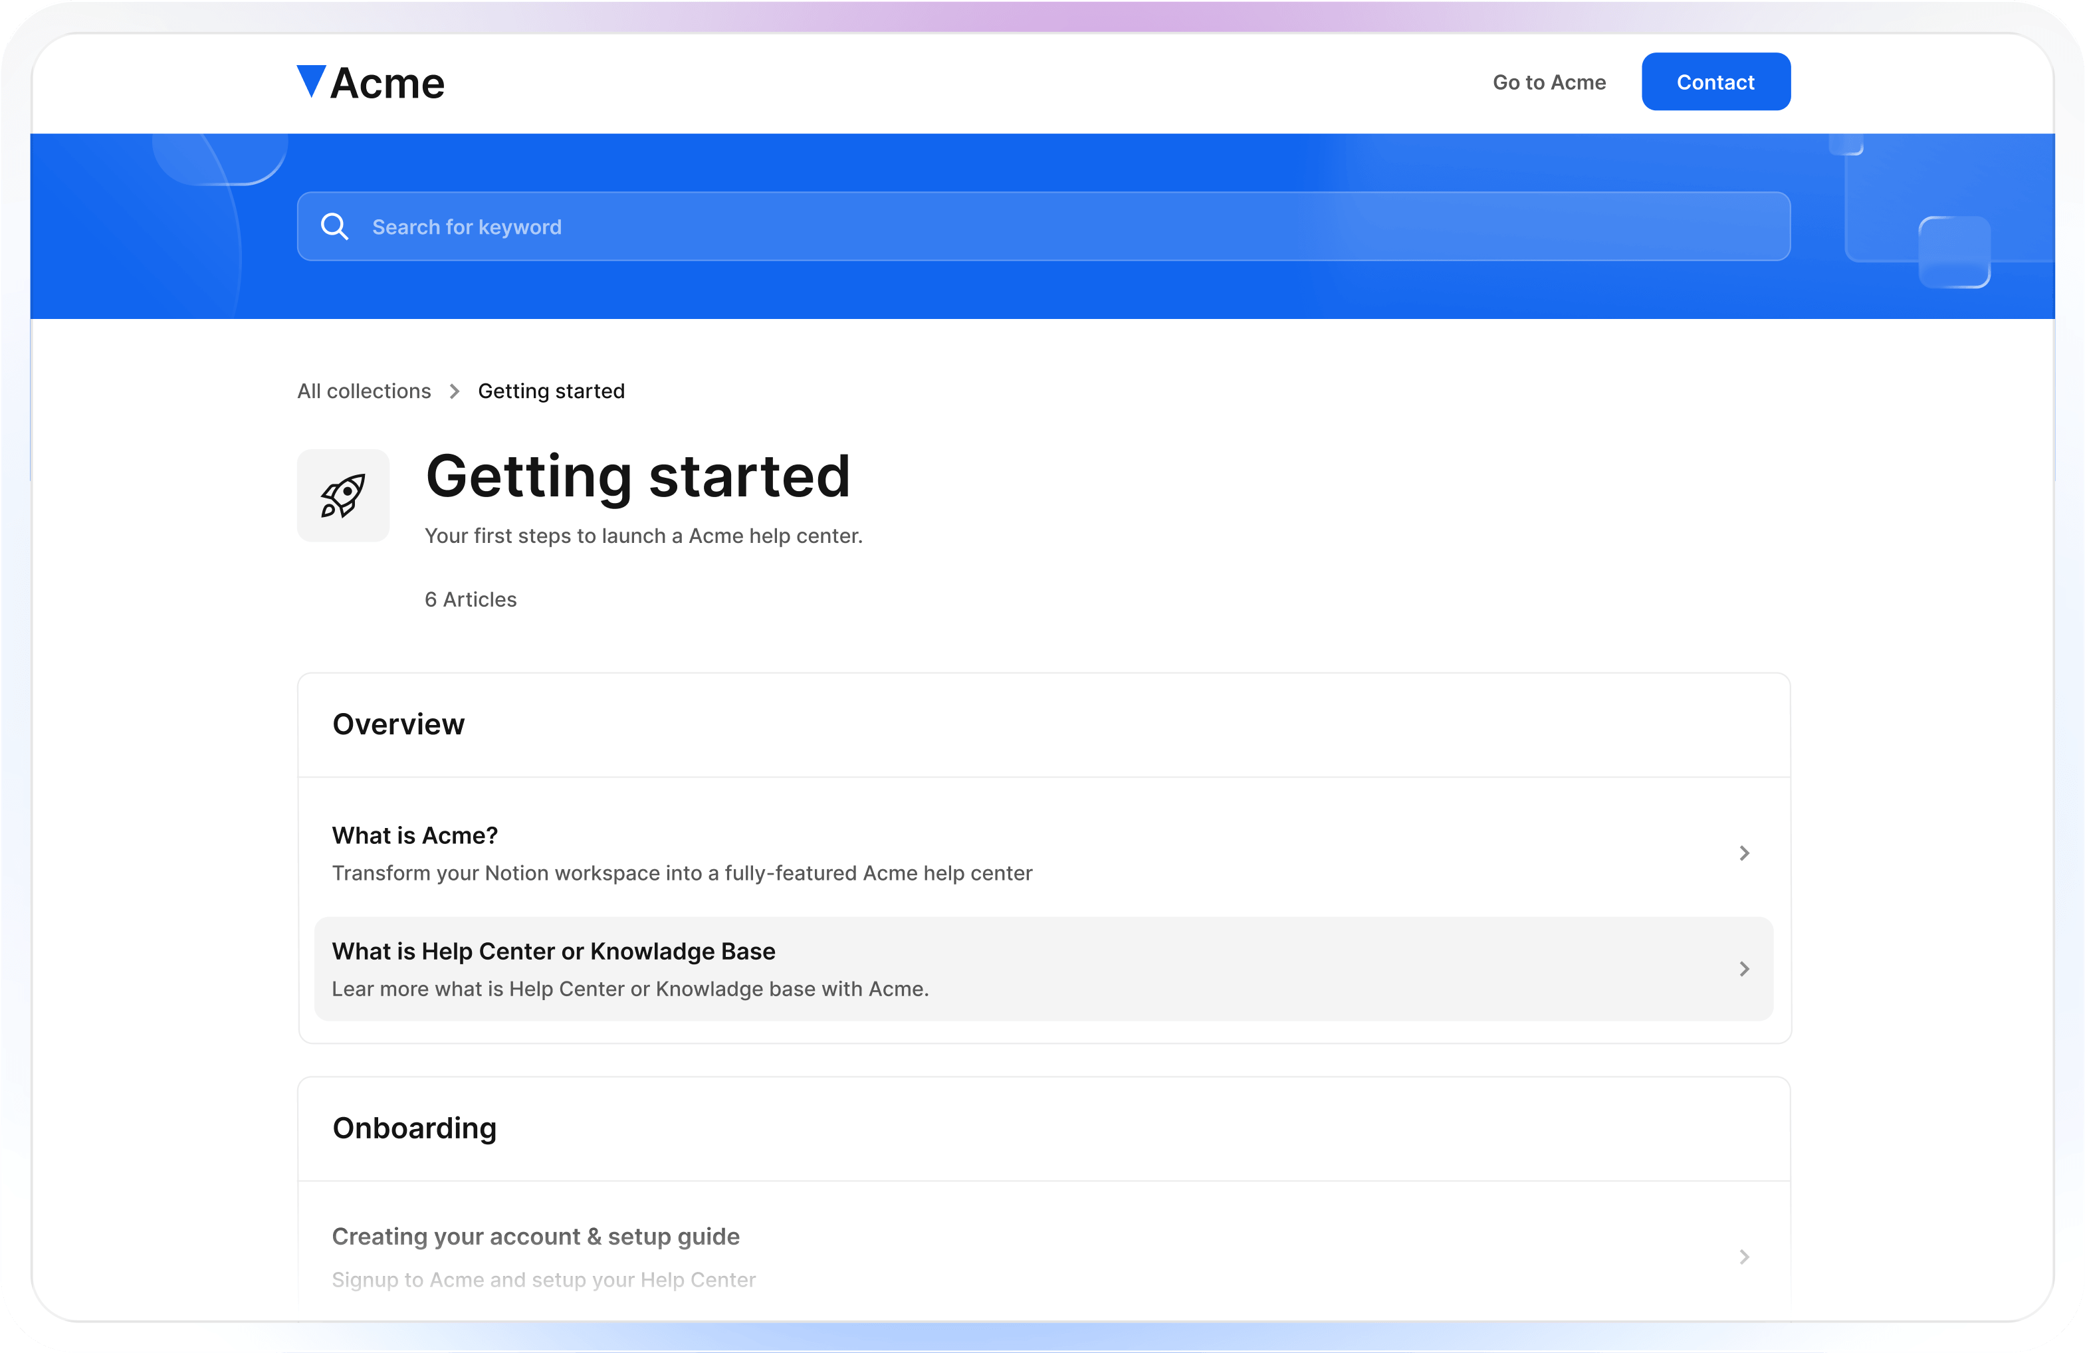Image resolution: width=2085 pixels, height=1353 pixels.
Task: Open What is Acme? via its chevron
Action: click(x=1743, y=853)
